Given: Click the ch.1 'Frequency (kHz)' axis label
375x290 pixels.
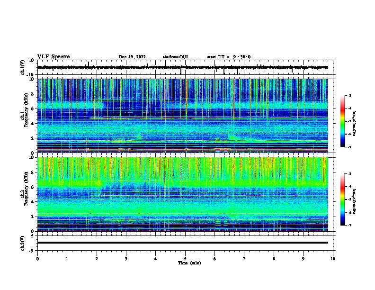Looking at the screenshot, I should [x=26, y=110].
